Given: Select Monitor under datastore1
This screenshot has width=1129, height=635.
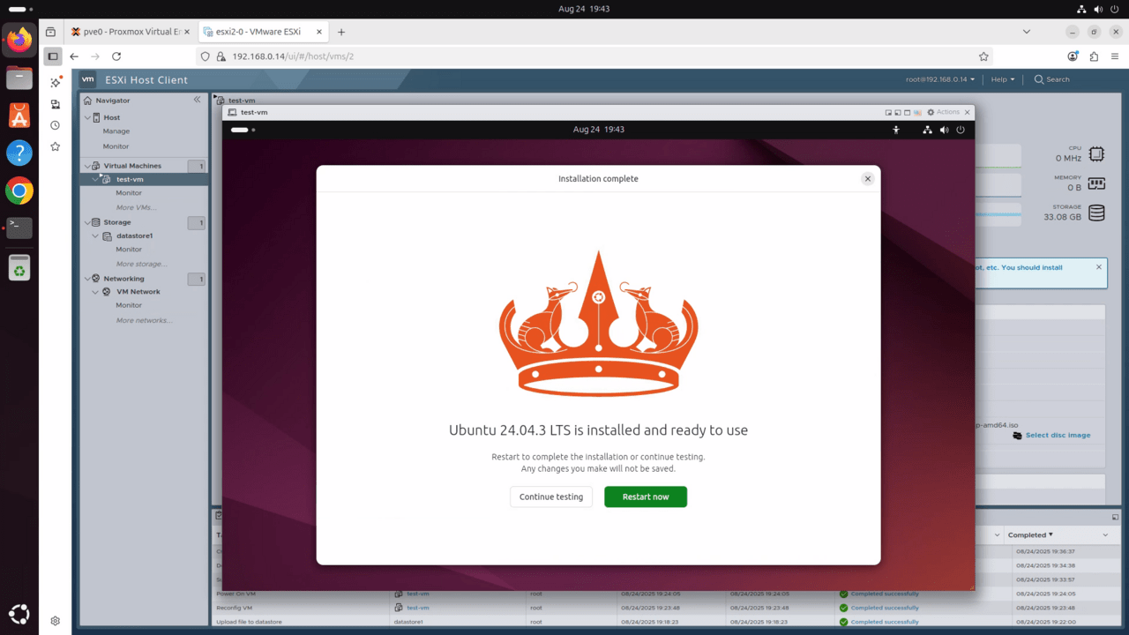Looking at the screenshot, I should point(129,250).
